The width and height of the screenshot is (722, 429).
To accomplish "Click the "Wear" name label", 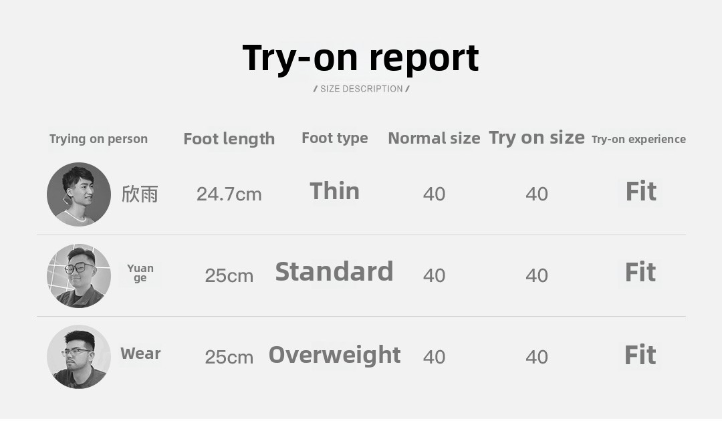I will (x=140, y=353).
